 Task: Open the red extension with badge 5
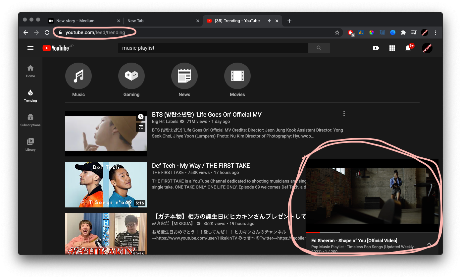(350, 32)
